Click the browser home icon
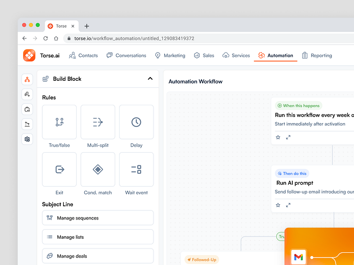This screenshot has height=265, width=354. [x=56, y=39]
